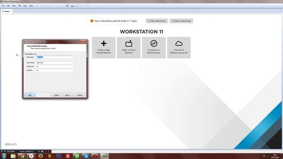The height and width of the screenshot is (159, 283).
Task: Click the recorder bar magnifier icon
Action: coord(5,151)
